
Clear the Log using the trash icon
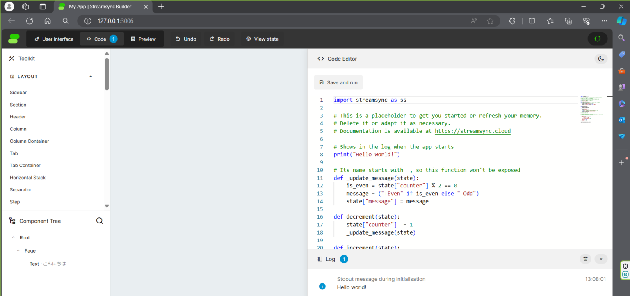[x=585, y=259]
